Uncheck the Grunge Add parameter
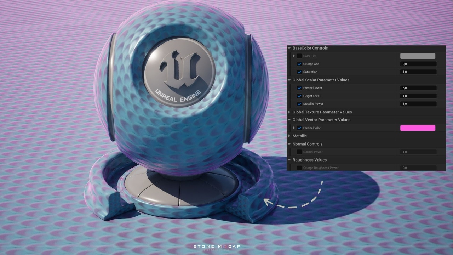Image resolution: width=453 pixels, height=255 pixels. 299,64
